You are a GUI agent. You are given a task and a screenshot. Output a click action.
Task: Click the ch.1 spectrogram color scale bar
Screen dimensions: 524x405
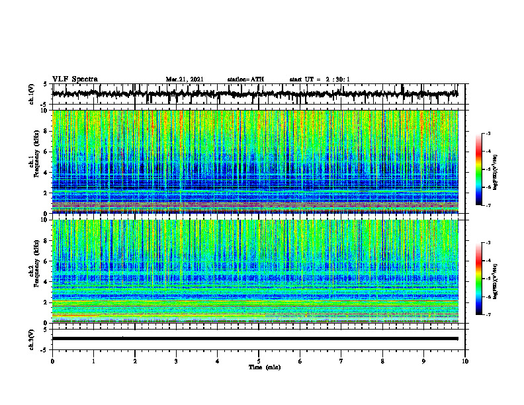coord(478,169)
